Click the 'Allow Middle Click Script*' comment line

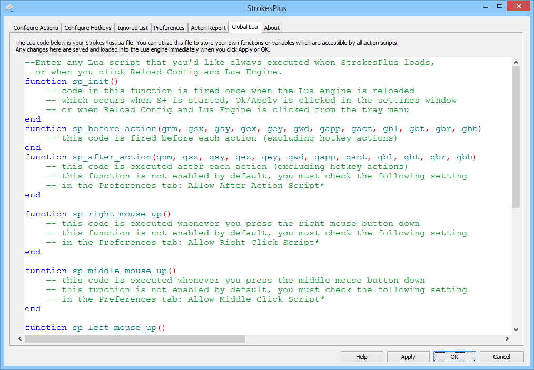click(x=185, y=299)
